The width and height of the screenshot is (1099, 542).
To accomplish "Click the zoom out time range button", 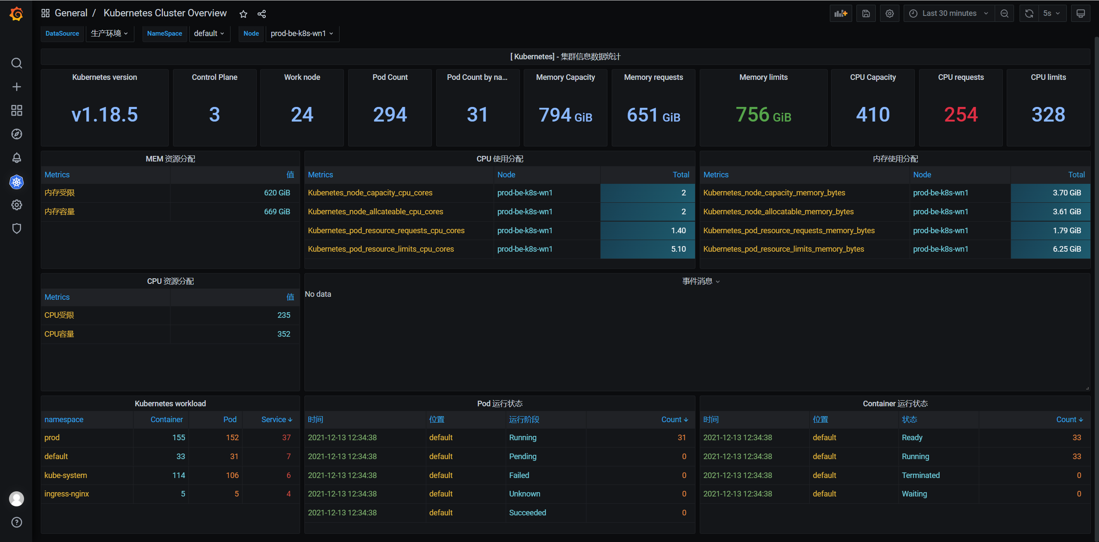I will click(x=1004, y=13).
